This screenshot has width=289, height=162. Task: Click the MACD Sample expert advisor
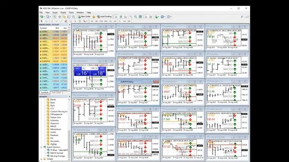56,153
